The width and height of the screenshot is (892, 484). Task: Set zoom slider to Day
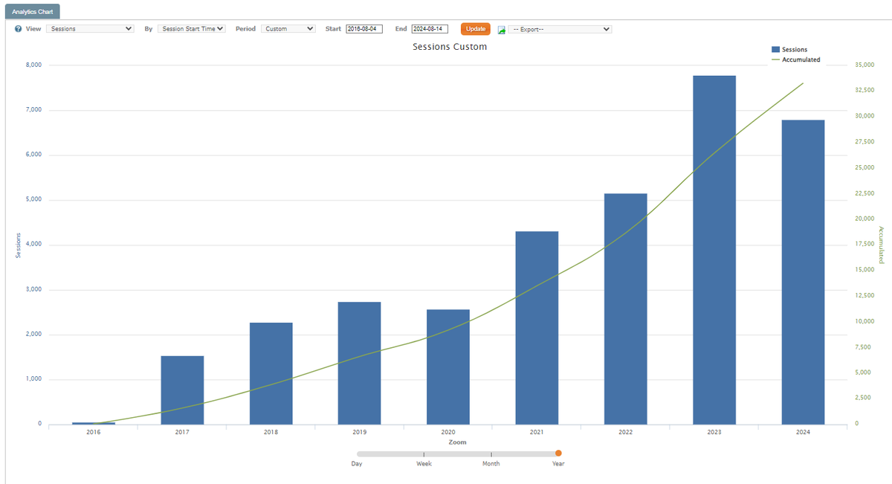(357, 463)
